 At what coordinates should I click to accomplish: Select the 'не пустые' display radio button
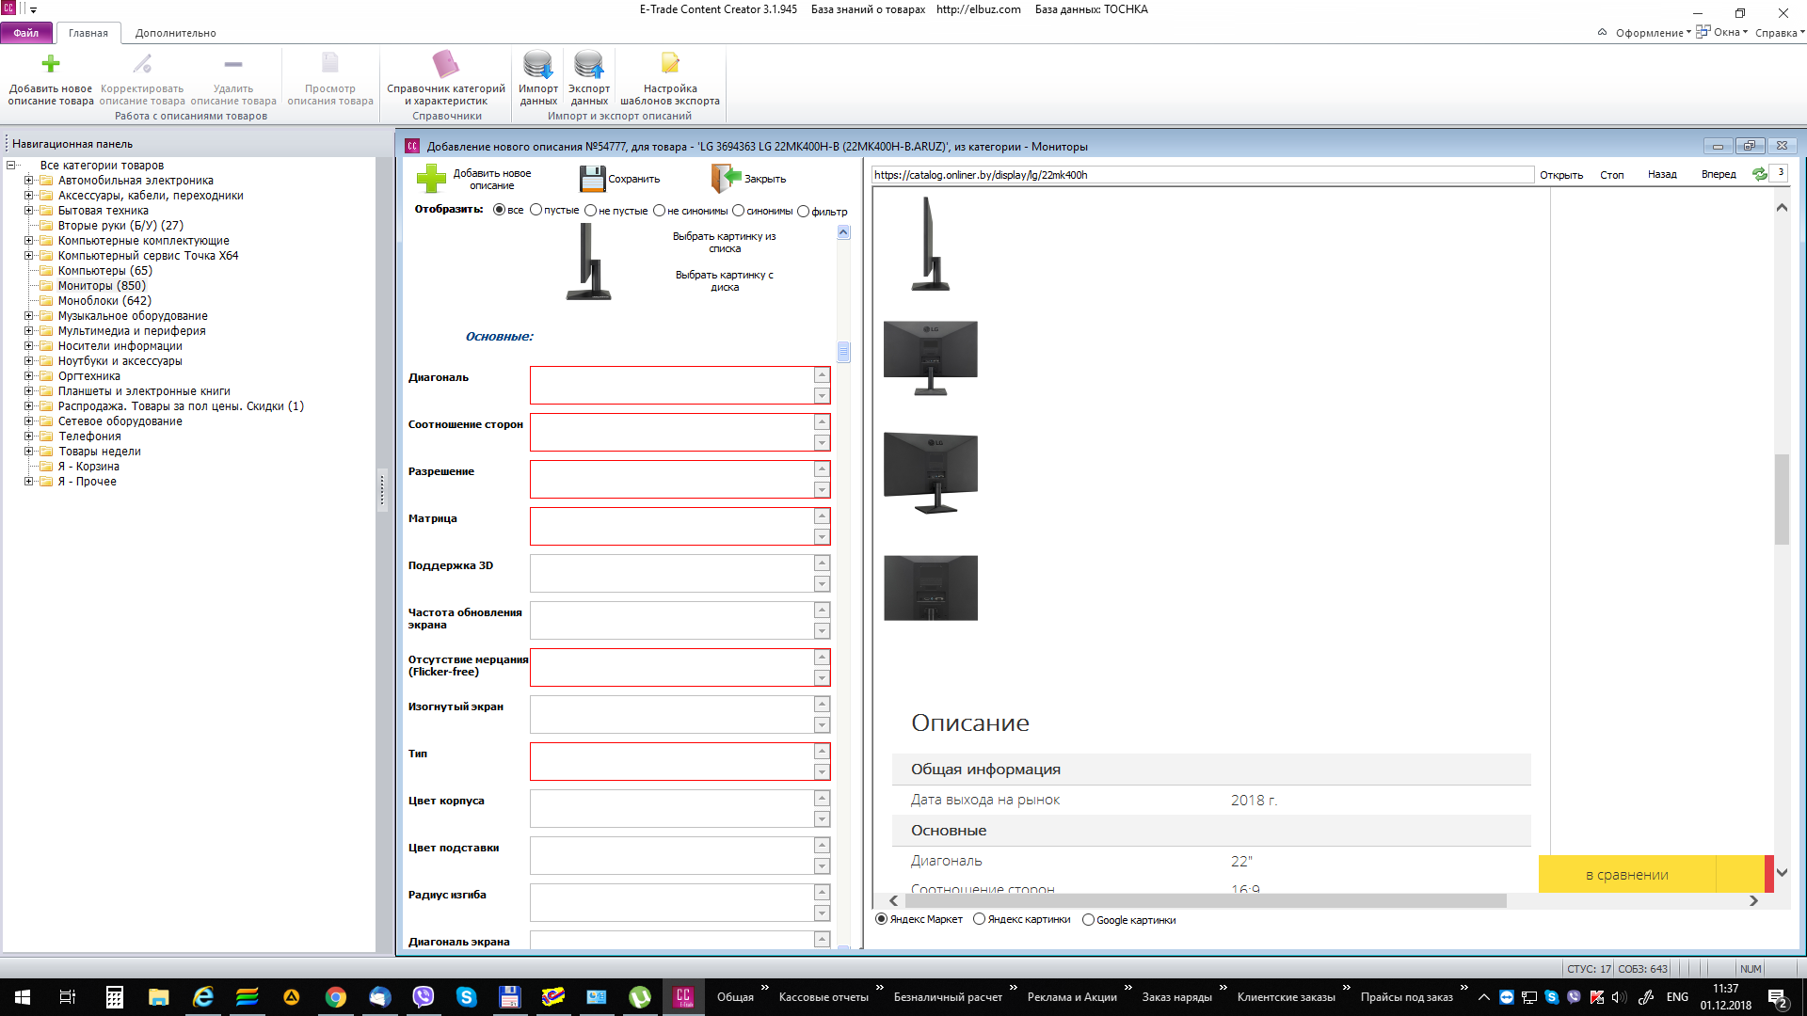coord(590,210)
